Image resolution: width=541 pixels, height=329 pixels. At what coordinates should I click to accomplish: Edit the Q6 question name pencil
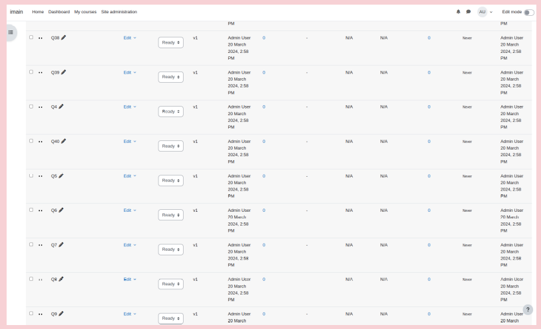[61, 210]
